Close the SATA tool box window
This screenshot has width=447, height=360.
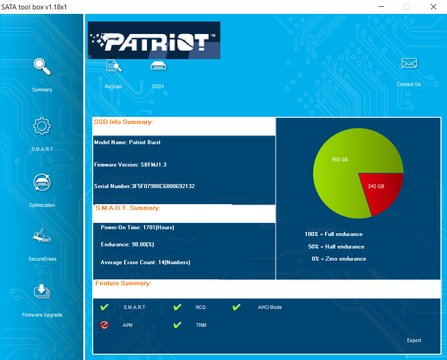coord(433,7)
